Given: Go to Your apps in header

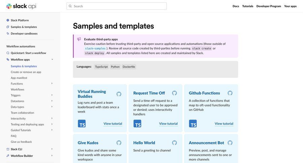Looking at the screenshot, I should pyautogui.click(x=290, y=6).
